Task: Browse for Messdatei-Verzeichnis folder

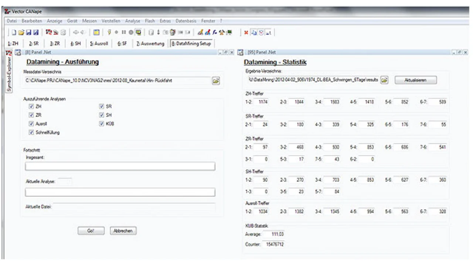Action: pyautogui.click(x=216, y=81)
